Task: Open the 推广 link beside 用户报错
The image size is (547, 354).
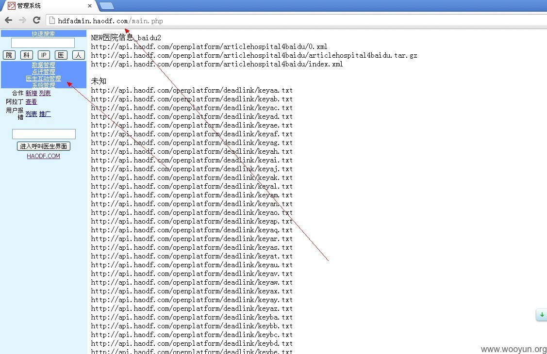Action: point(45,114)
